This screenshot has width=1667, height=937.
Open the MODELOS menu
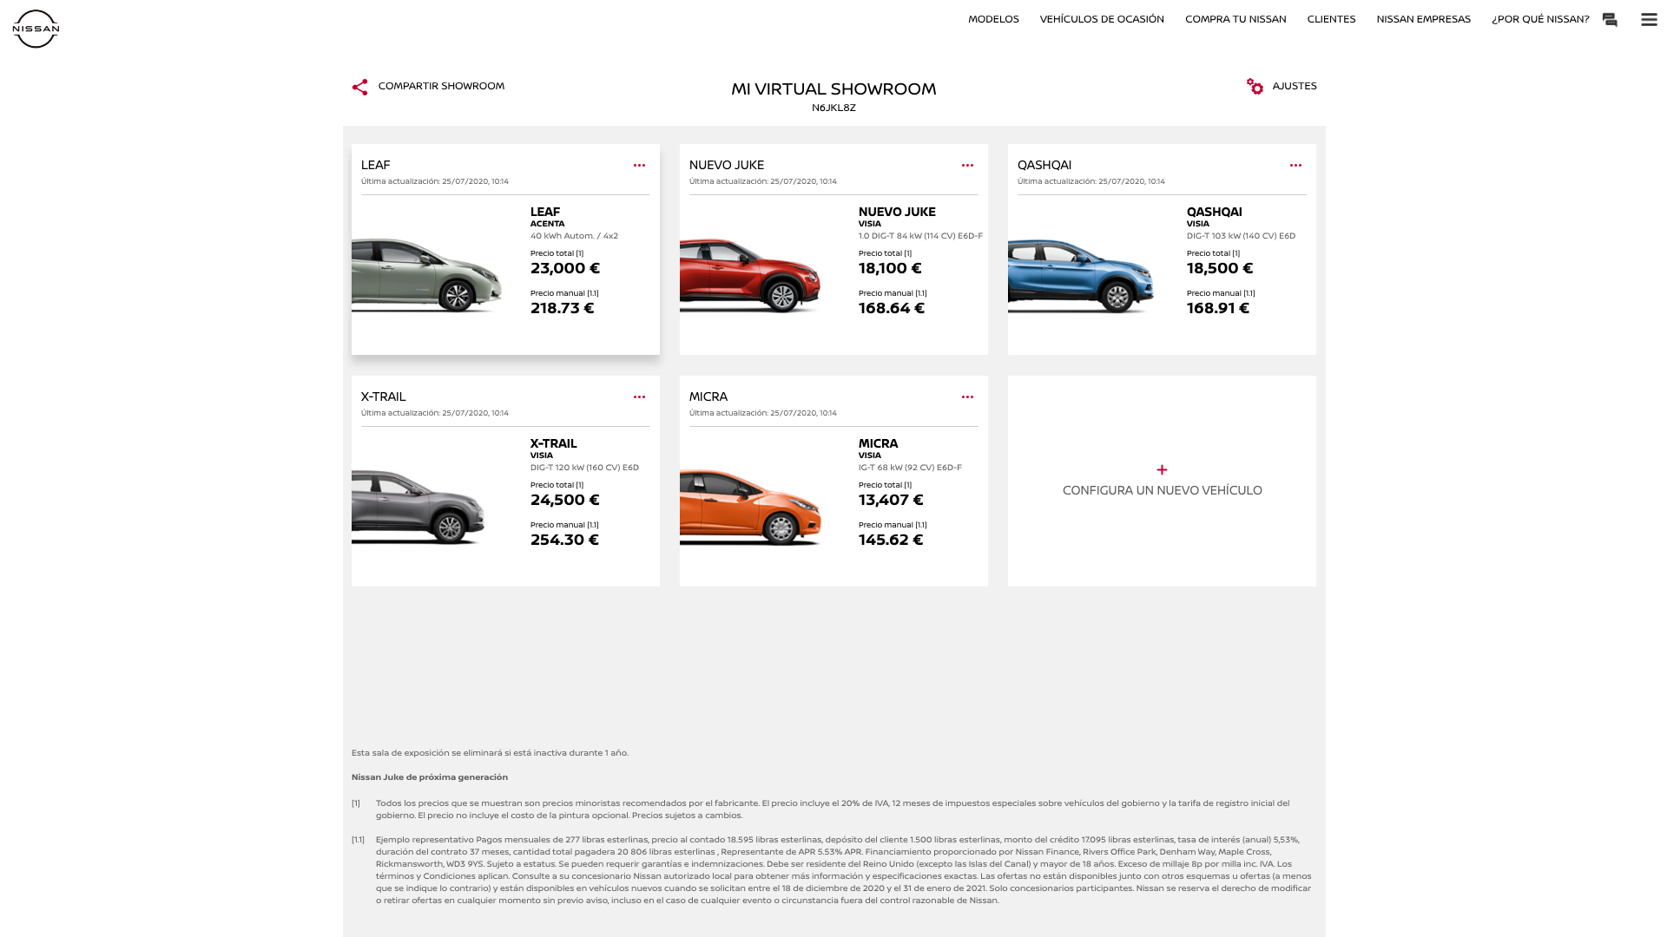[x=993, y=19]
